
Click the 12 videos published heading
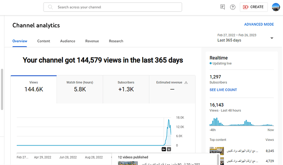(x=133, y=157)
